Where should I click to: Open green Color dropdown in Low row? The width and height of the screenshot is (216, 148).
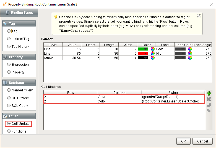point(143,49)
